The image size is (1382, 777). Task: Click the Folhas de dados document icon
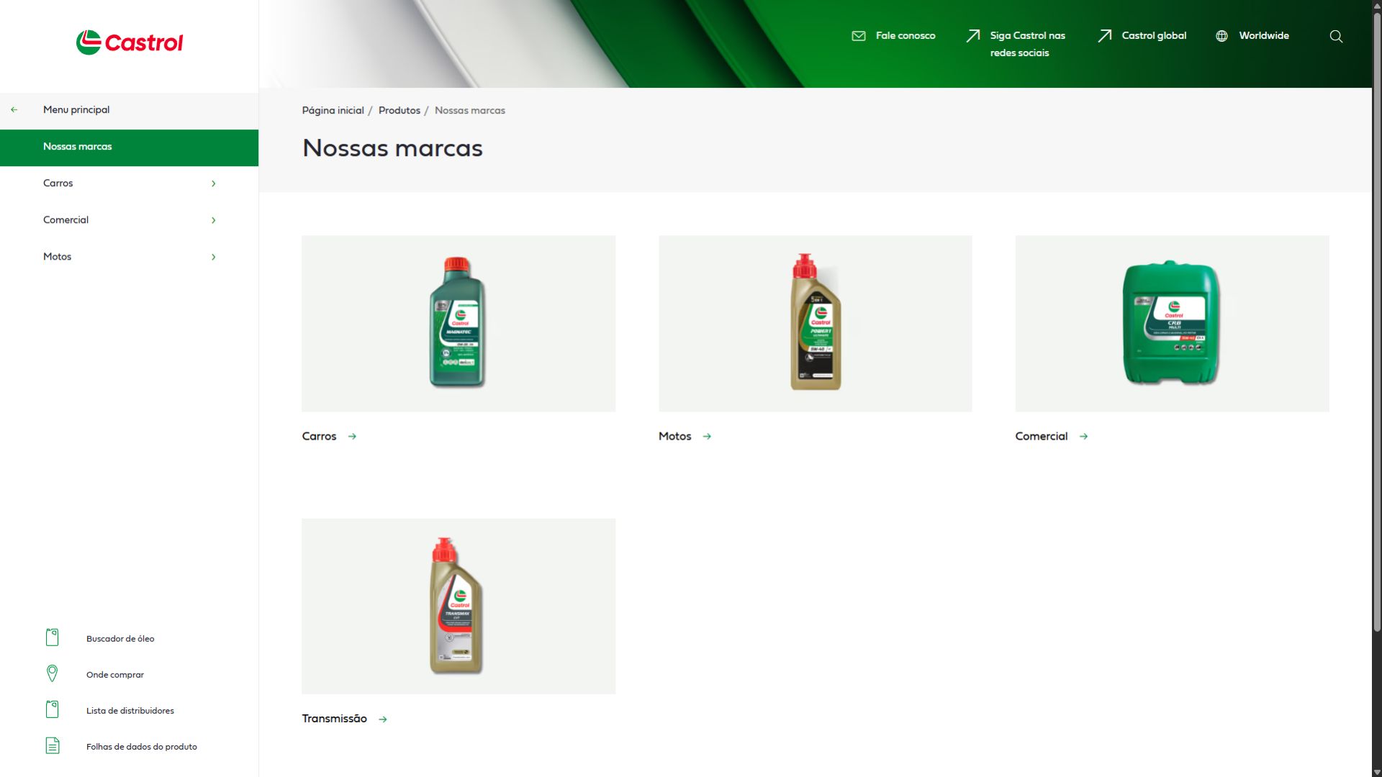(53, 746)
